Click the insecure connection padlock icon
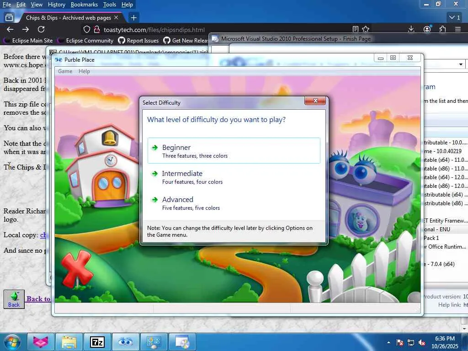This screenshot has width=468, height=351. point(97,29)
